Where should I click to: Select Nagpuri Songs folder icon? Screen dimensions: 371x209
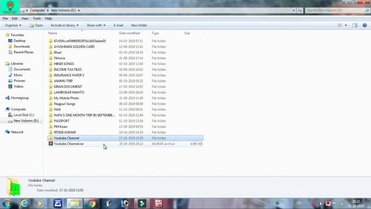click(50, 104)
